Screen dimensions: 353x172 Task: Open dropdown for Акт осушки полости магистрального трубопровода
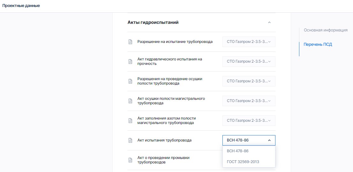[249, 101]
